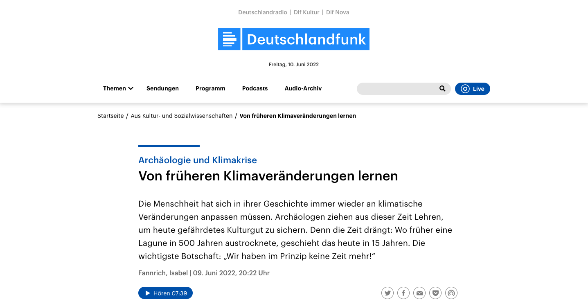The image size is (588, 306).
Task: Open the Audio-Archiv page
Action: (x=303, y=88)
